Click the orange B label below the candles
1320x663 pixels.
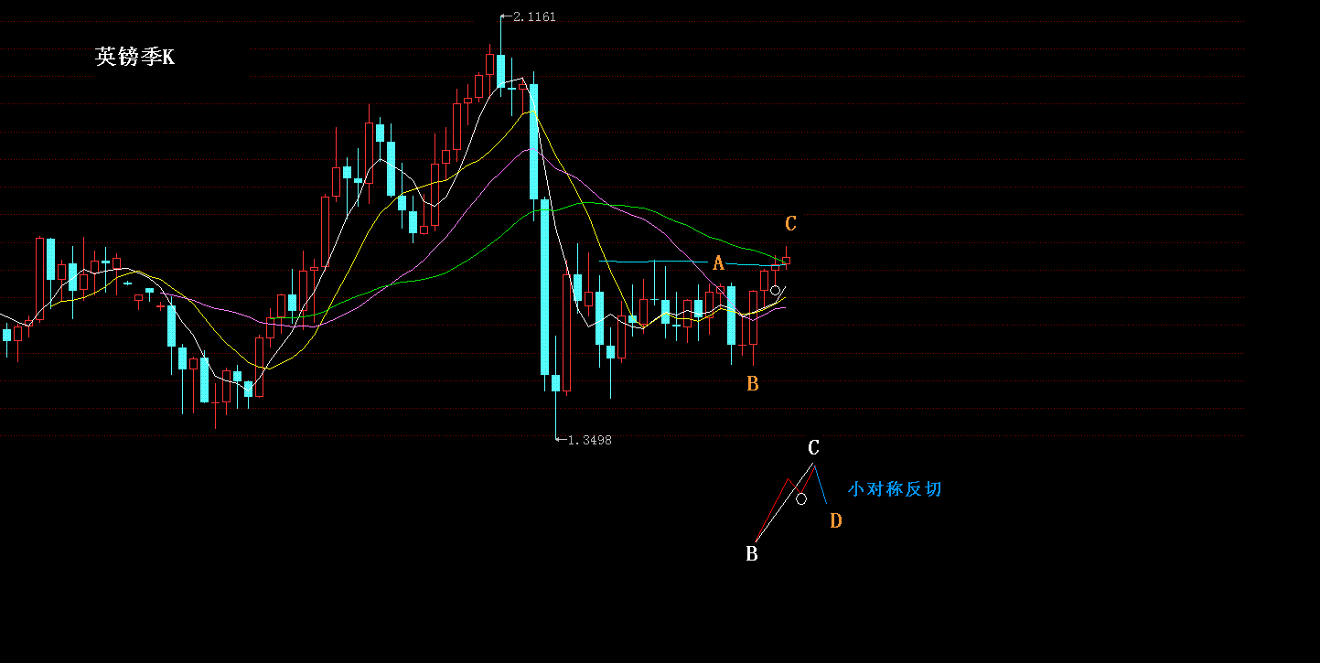click(x=753, y=384)
